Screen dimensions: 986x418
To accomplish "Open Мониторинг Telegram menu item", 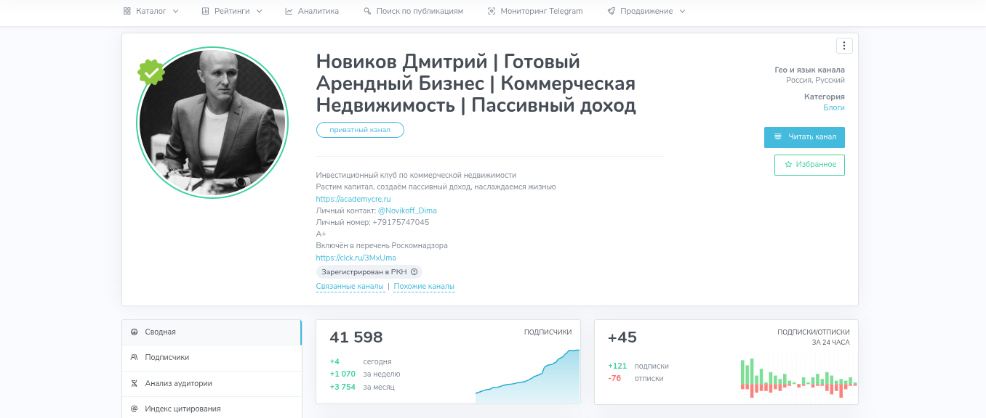I will (535, 11).
